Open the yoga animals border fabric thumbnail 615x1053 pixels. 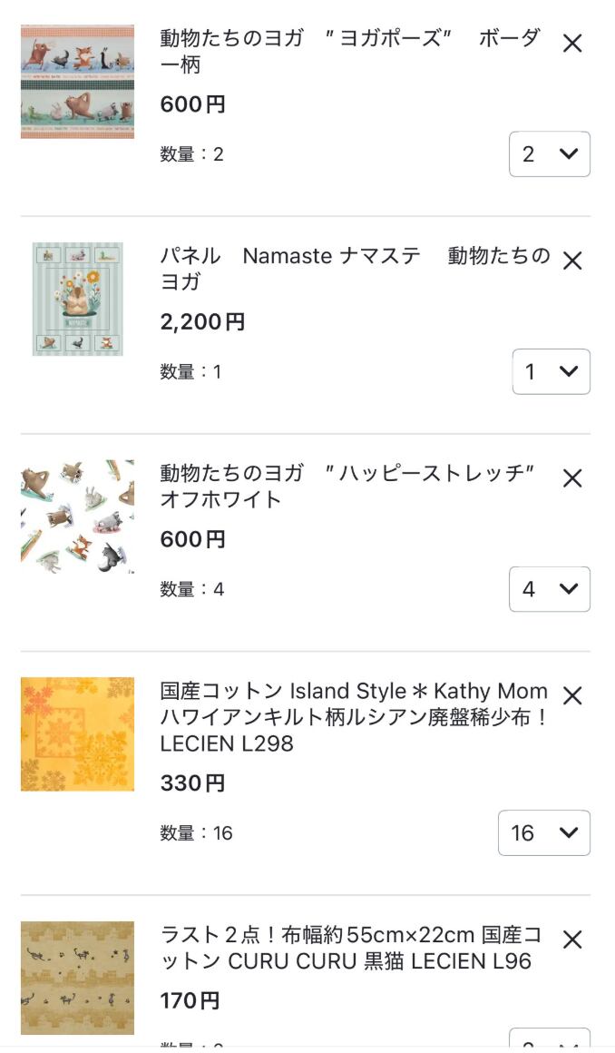77,82
